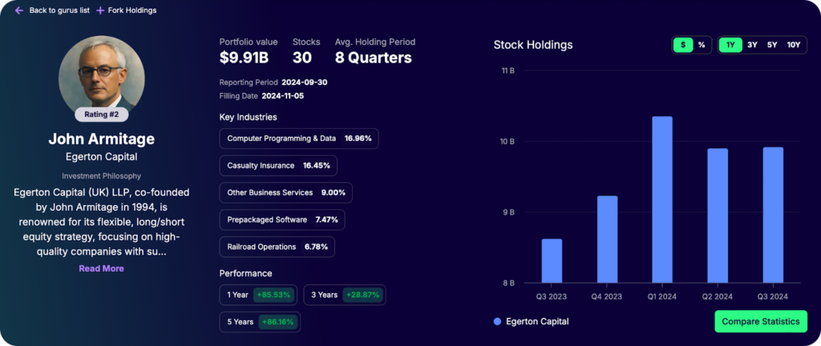Image resolution: width=821 pixels, height=346 pixels.
Task: Click the John Armitage name heading
Action: tap(102, 139)
